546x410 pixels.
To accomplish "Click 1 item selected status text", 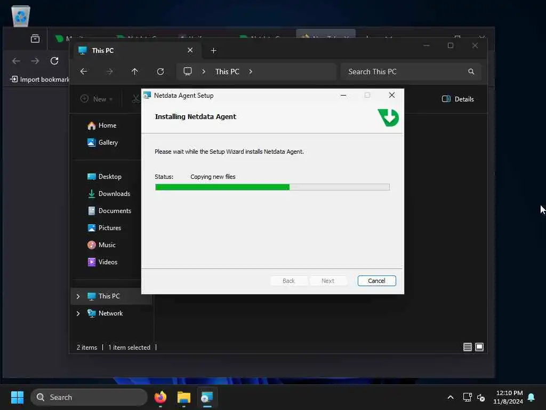I will pyautogui.click(x=129, y=347).
